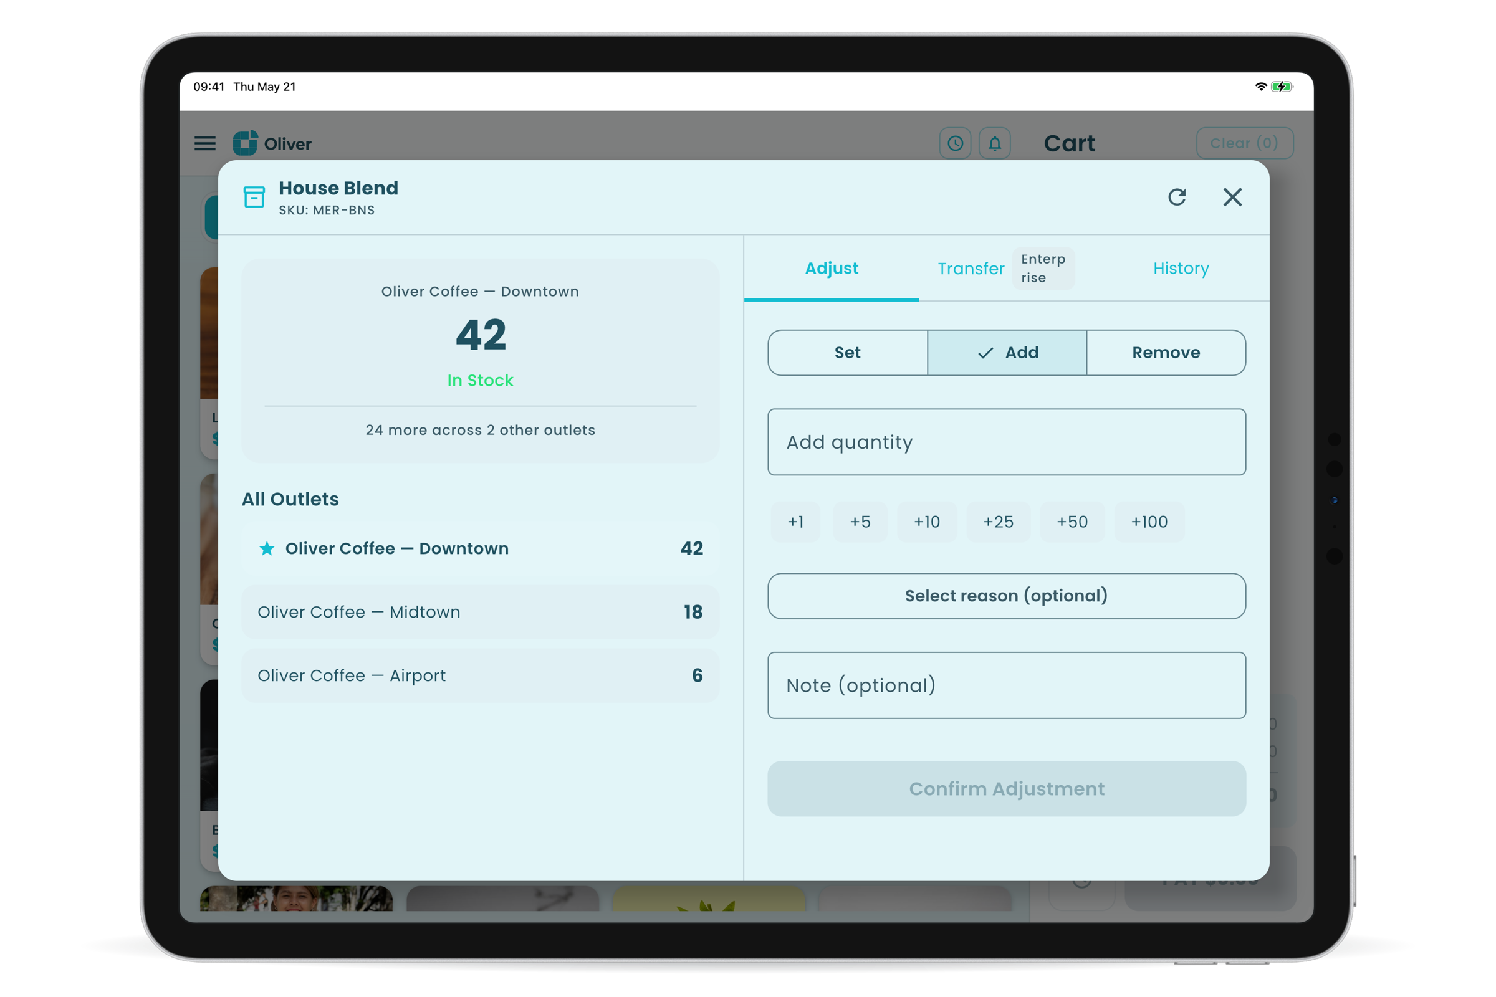Click the Cart heading in the background
Viewport: 1496px width, 997px height.
[x=1069, y=144]
